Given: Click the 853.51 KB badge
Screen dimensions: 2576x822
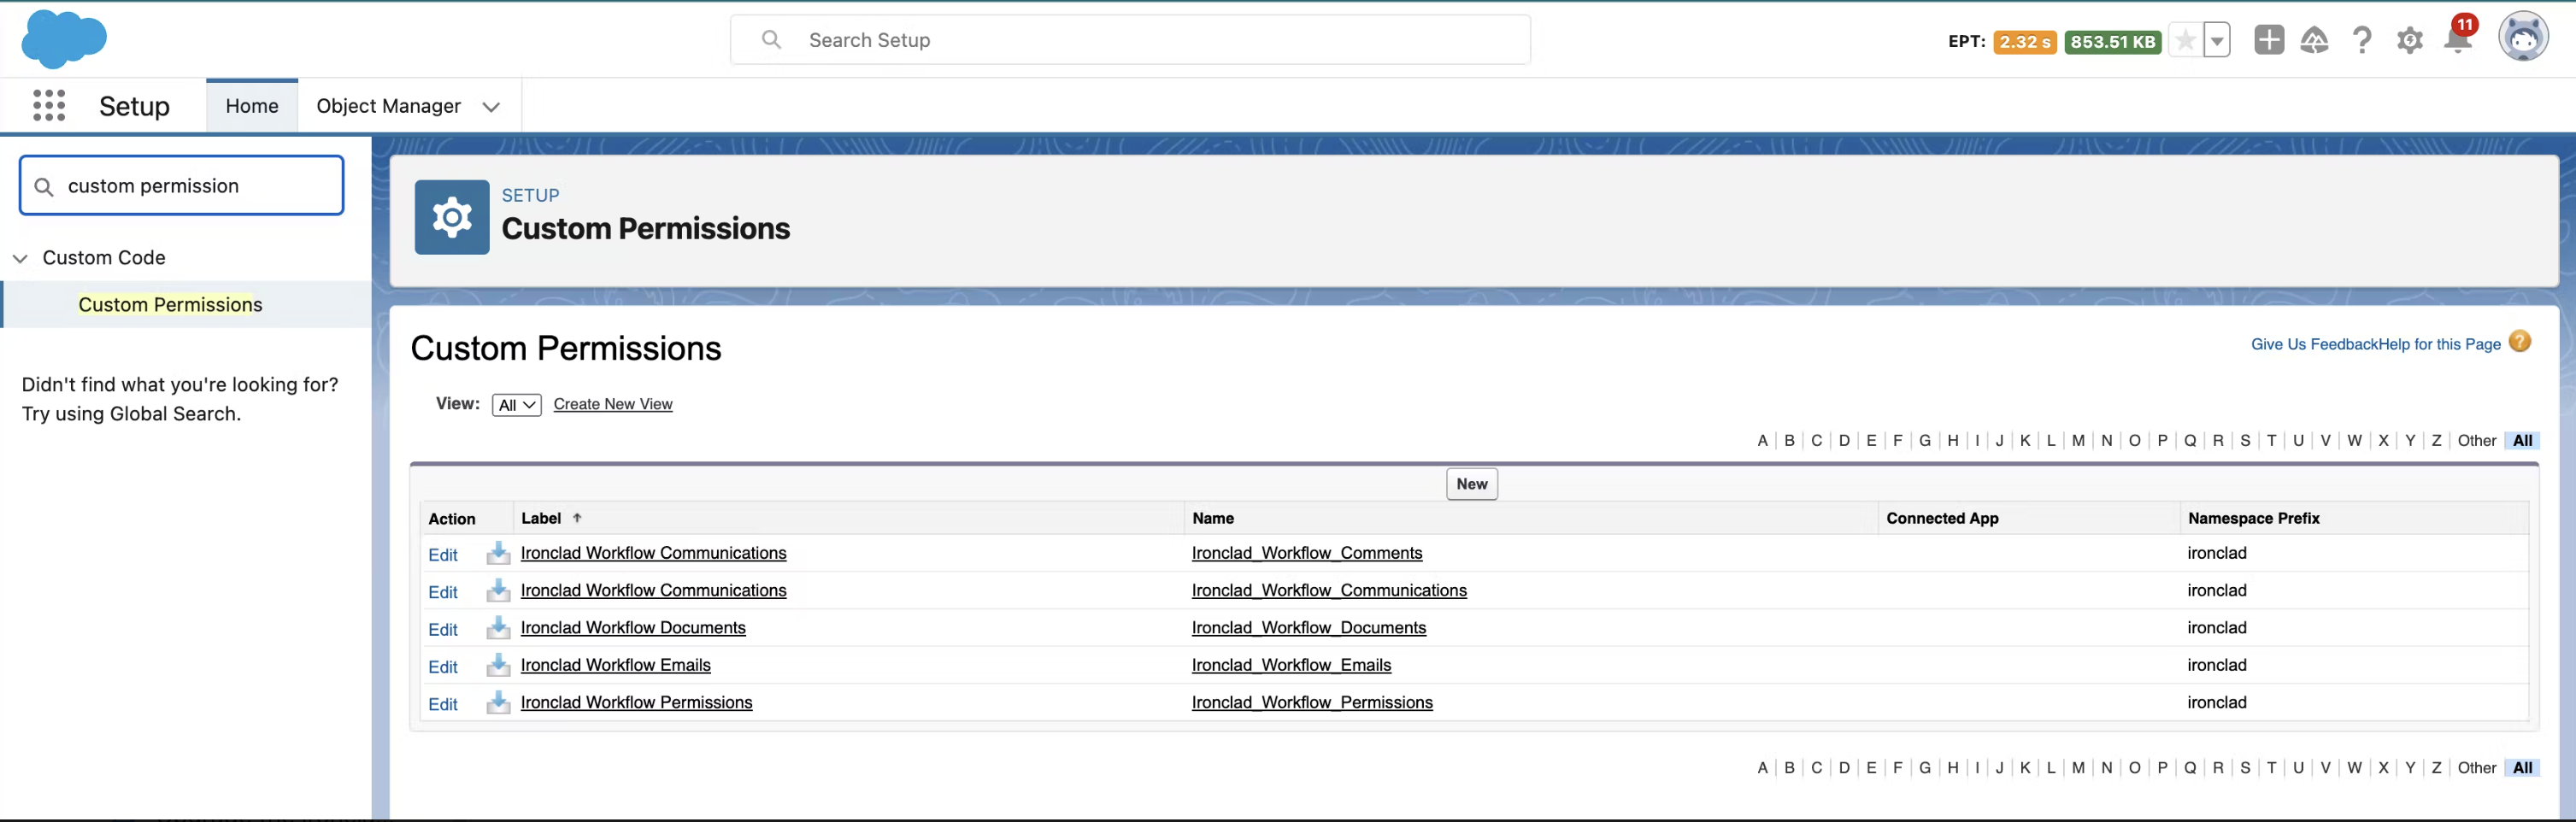Looking at the screenshot, I should click(x=2112, y=42).
